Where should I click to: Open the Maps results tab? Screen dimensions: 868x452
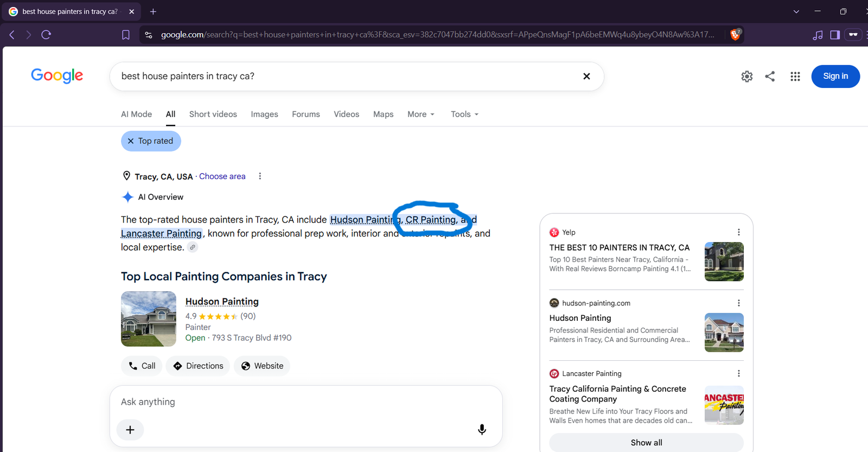[383, 114]
